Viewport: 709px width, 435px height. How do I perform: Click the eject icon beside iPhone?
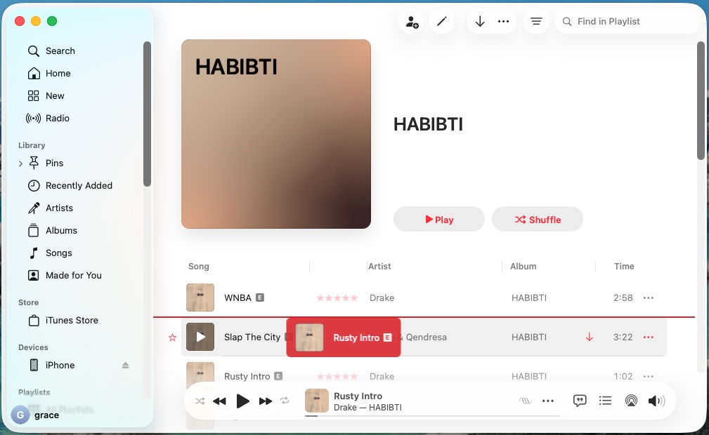[125, 365]
